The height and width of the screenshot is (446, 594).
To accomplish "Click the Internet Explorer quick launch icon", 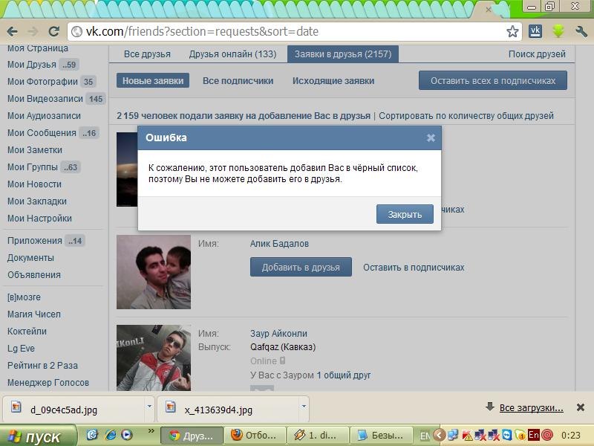I will point(110,435).
